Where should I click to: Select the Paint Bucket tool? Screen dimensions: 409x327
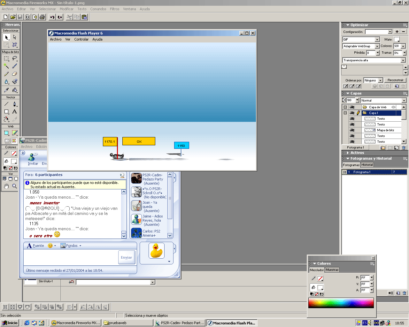point(15,90)
